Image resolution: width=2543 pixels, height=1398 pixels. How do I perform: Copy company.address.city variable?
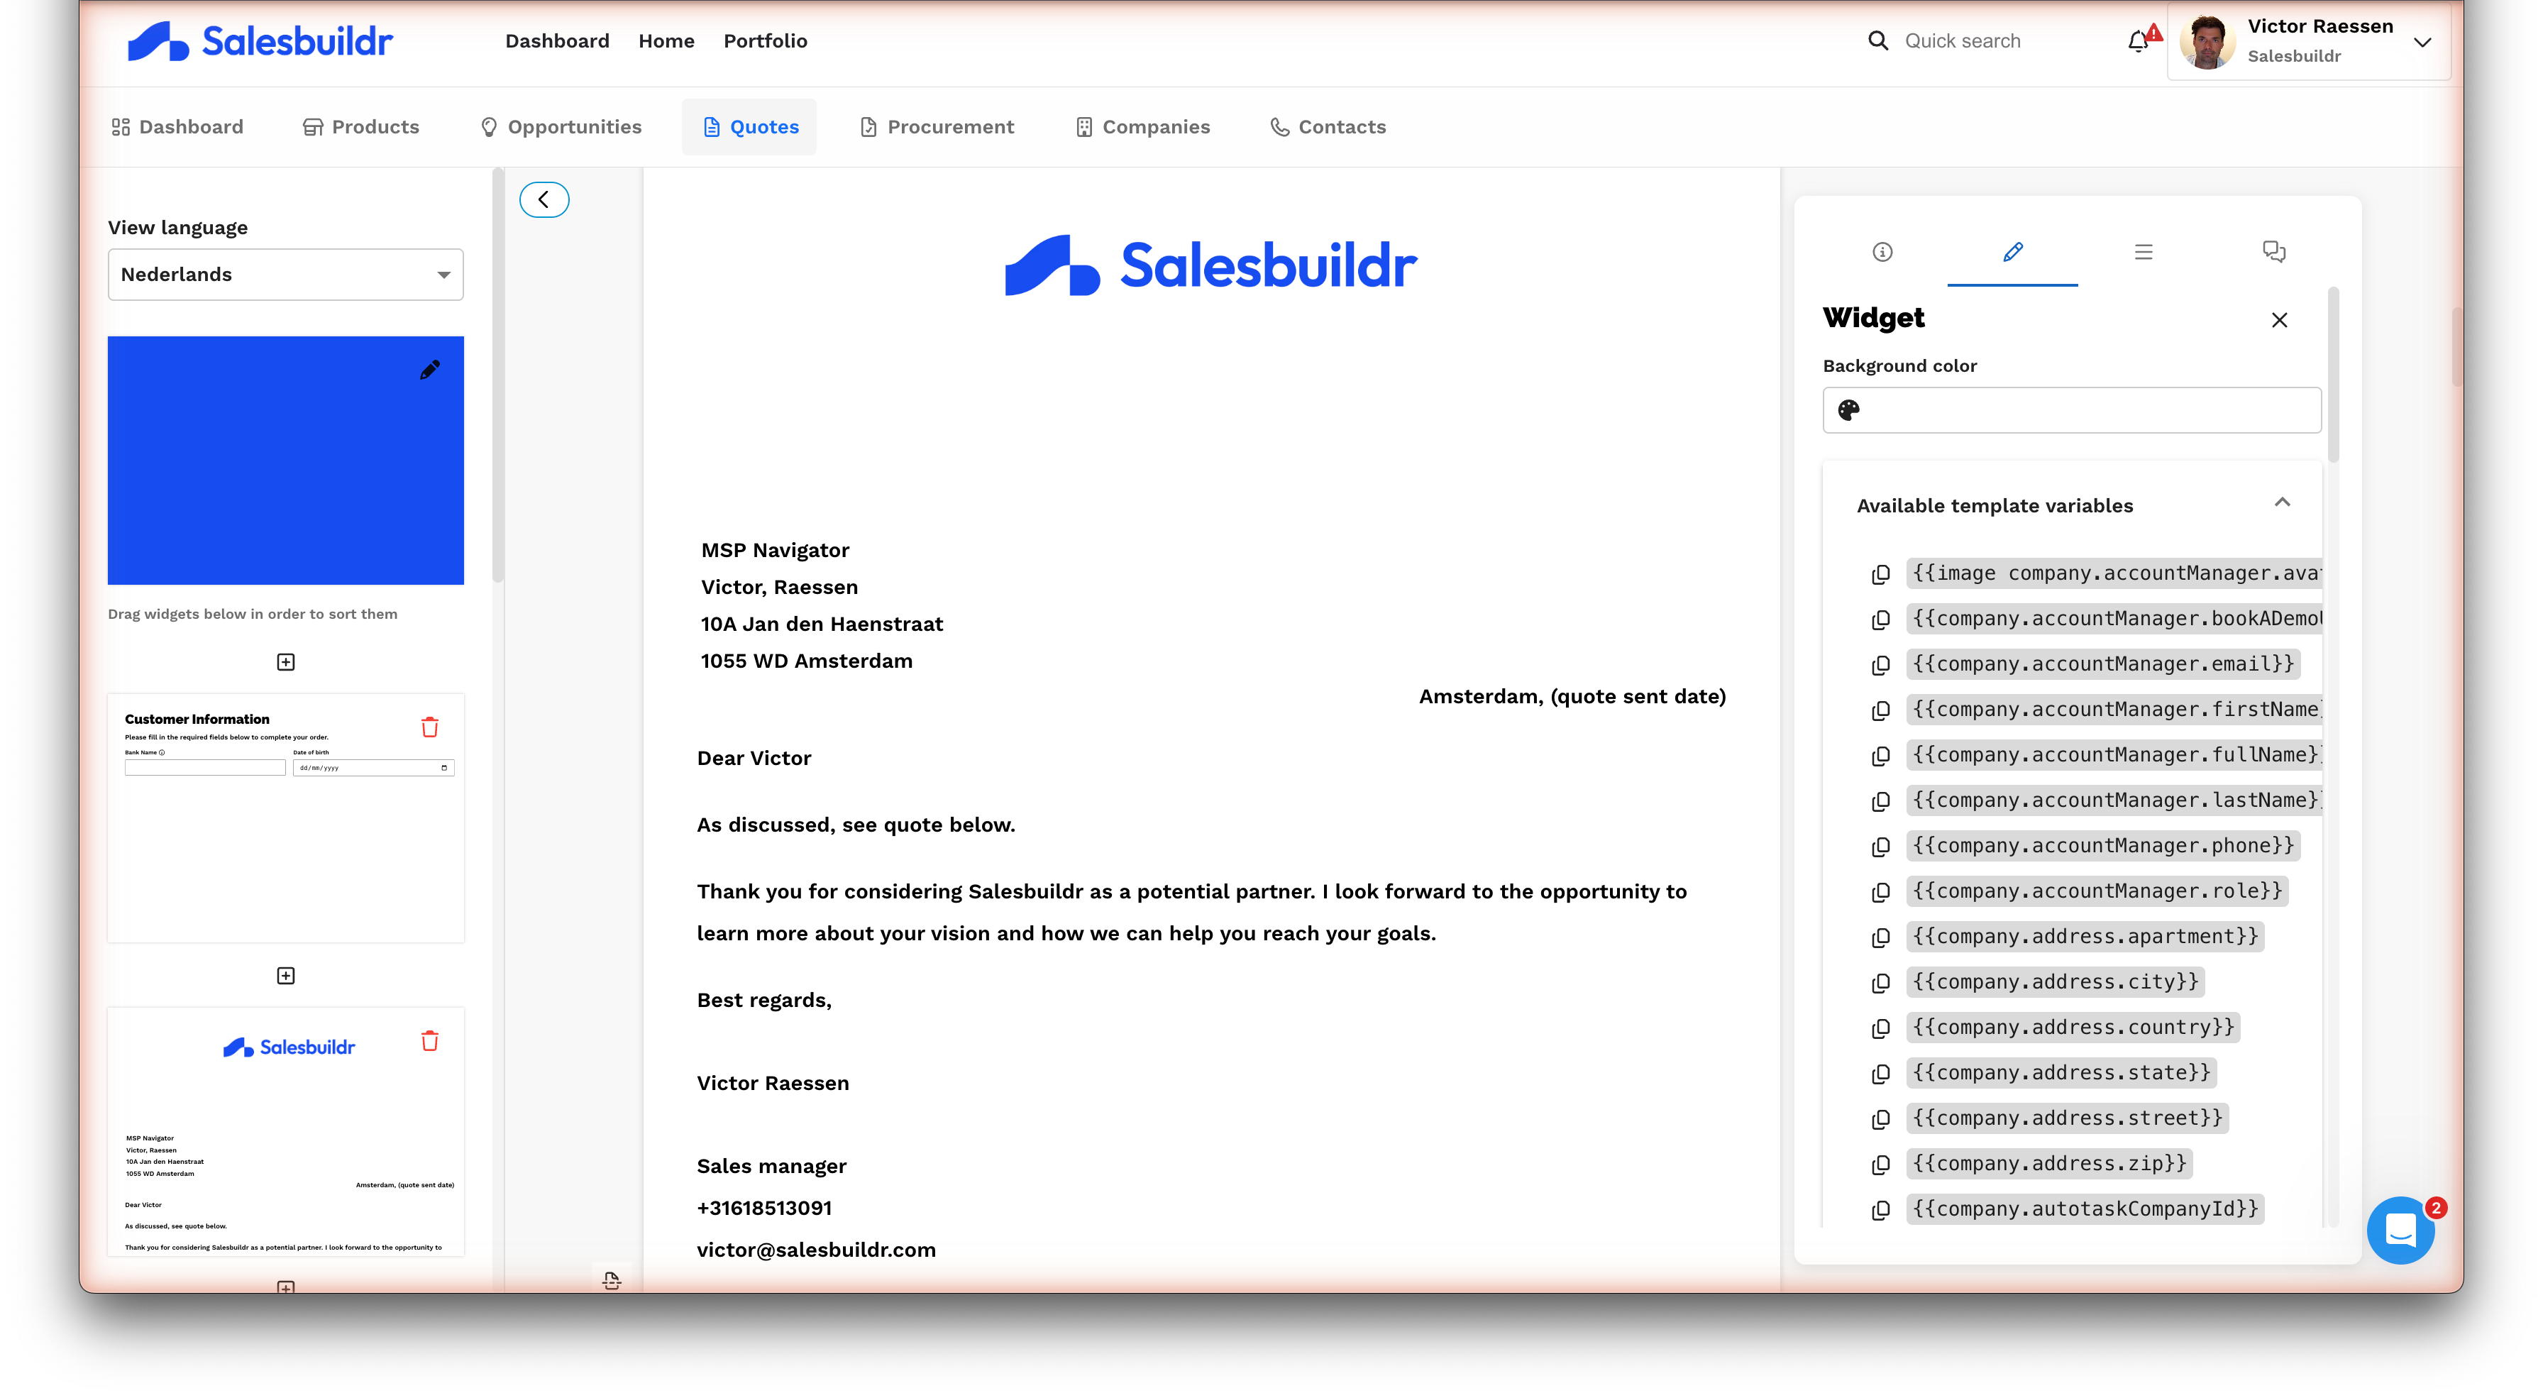pos(1880,984)
